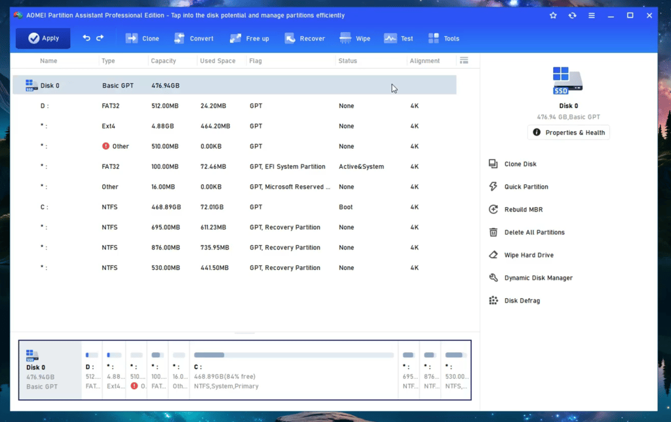The width and height of the screenshot is (671, 422).
Task: Open the Wipe toolbar menu
Action: pos(355,39)
